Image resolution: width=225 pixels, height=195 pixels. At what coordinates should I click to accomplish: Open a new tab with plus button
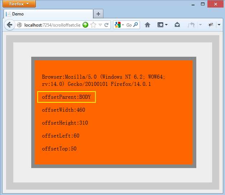click(x=98, y=14)
